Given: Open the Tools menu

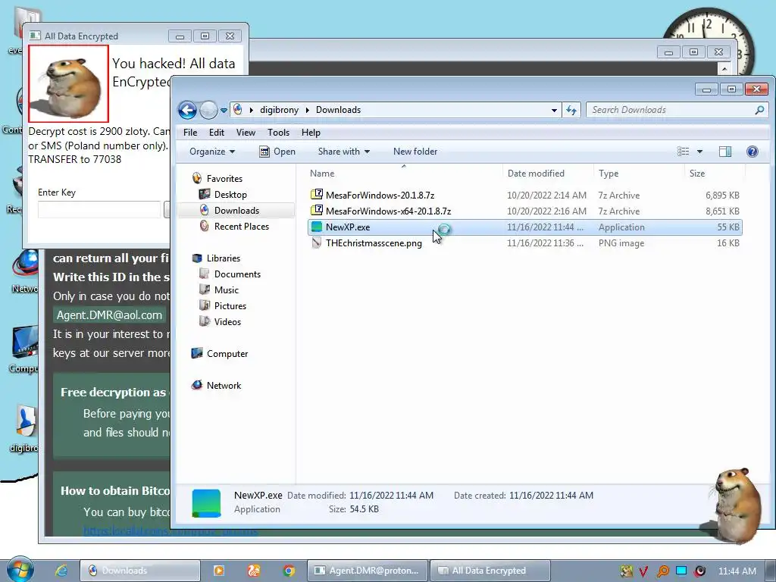Looking at the screenshot, I should pyautogui.click(x=278, y=133).
